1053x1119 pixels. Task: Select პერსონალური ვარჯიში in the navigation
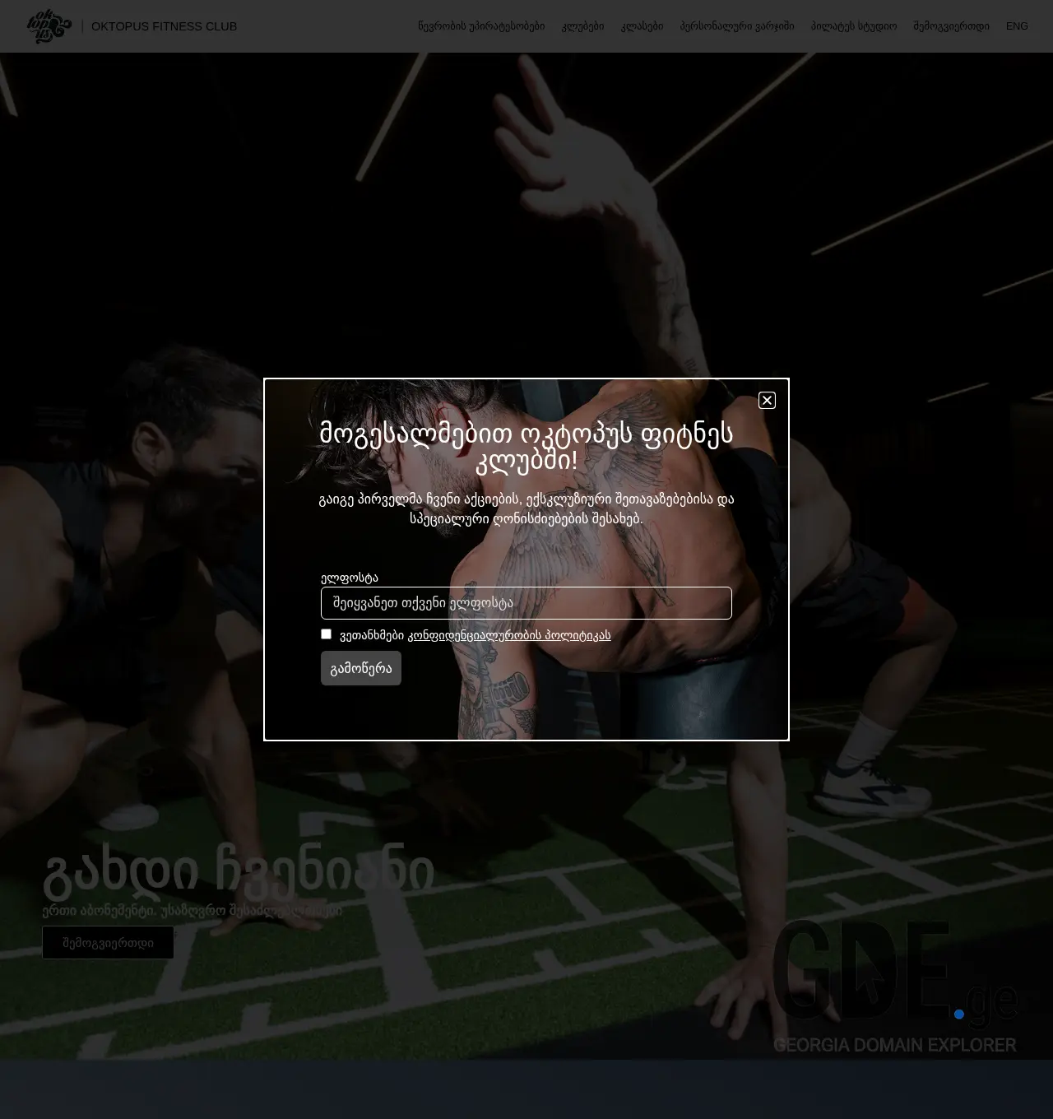737,26
